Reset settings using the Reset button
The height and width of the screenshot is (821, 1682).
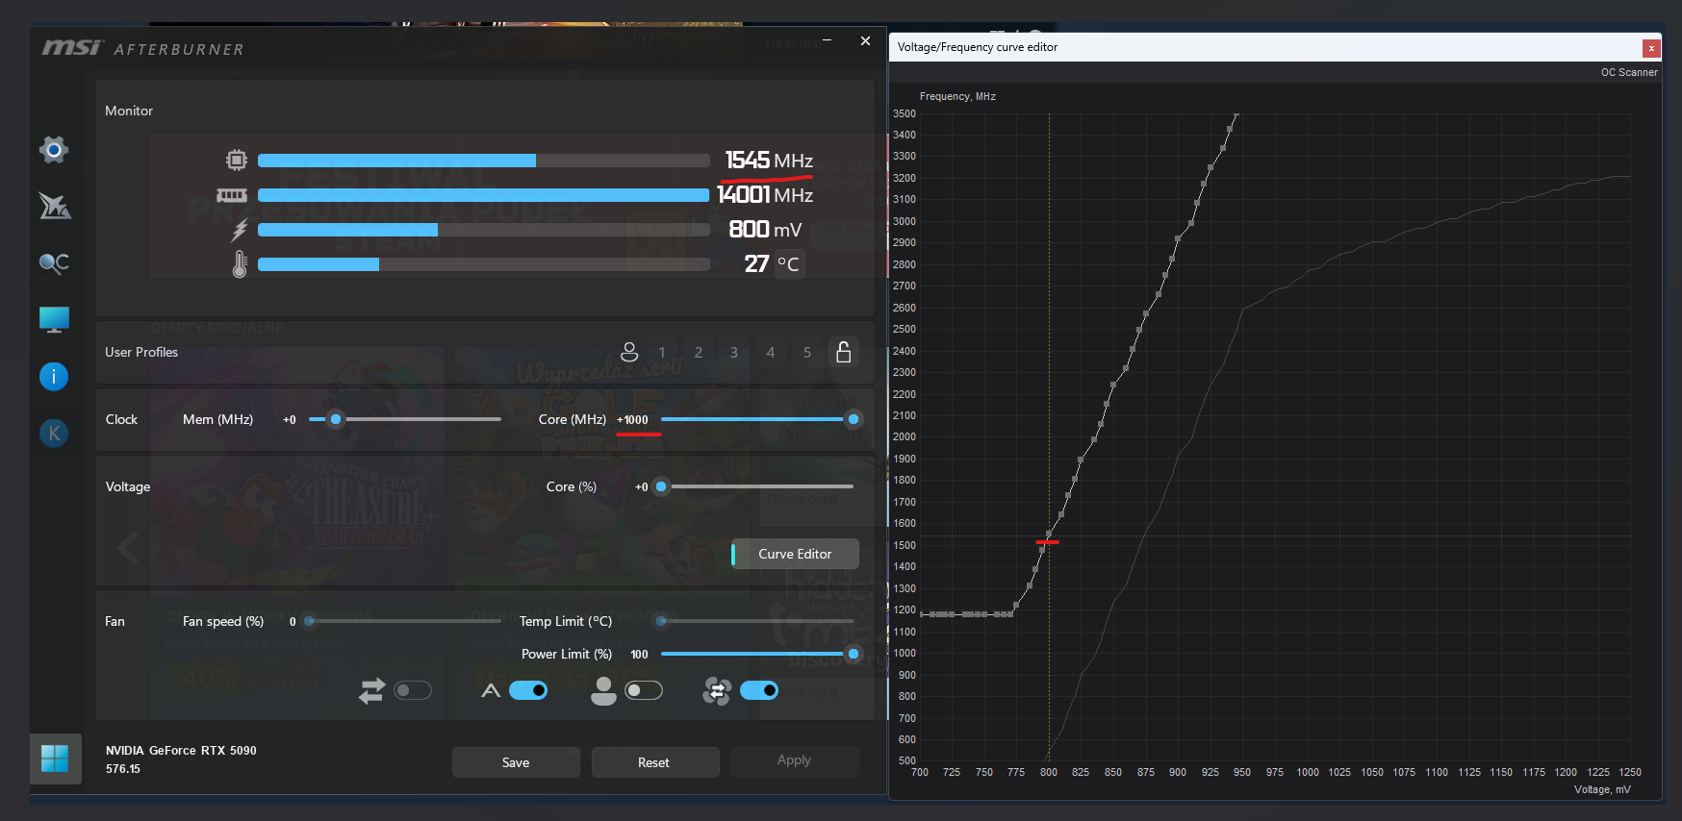click(x=654, y=762)
